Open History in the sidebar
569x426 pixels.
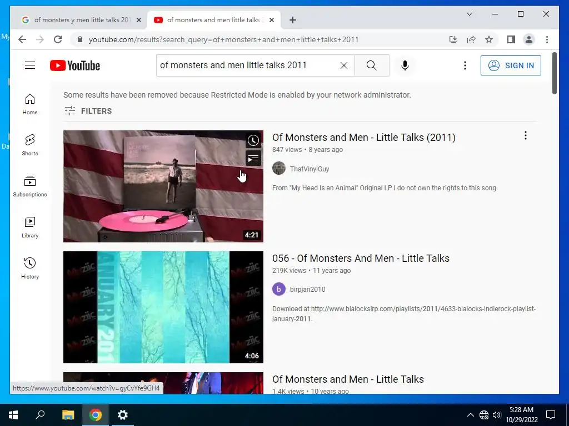tap(30, 268)
